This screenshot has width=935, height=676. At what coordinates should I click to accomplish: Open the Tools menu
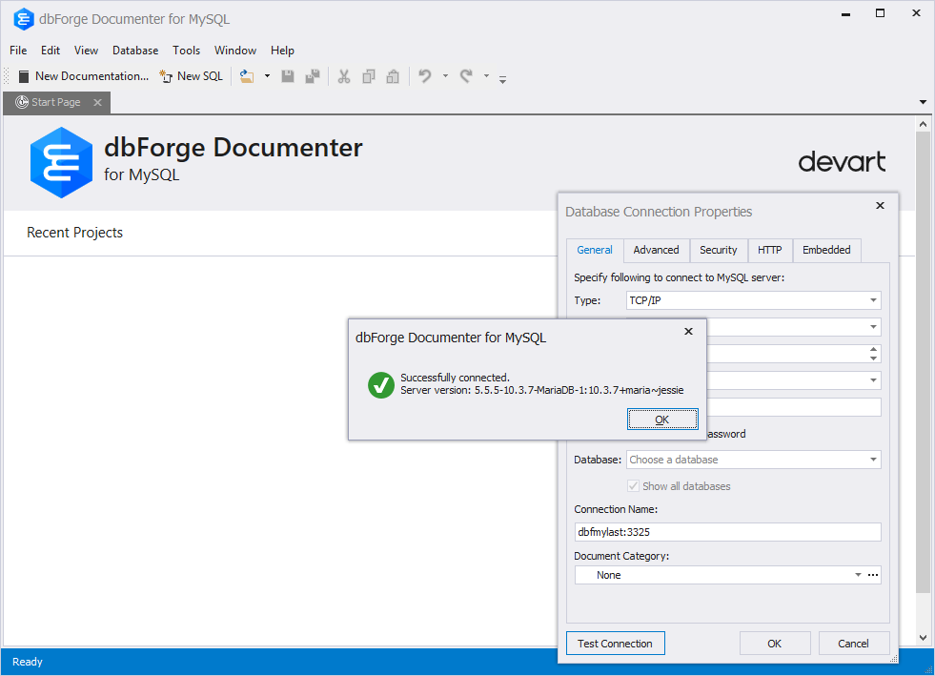tap(187, 51)
